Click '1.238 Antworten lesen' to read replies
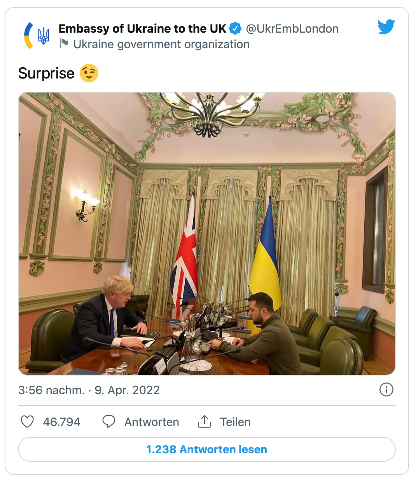Screen dimensions: 416x482 [x=208, y=449]
